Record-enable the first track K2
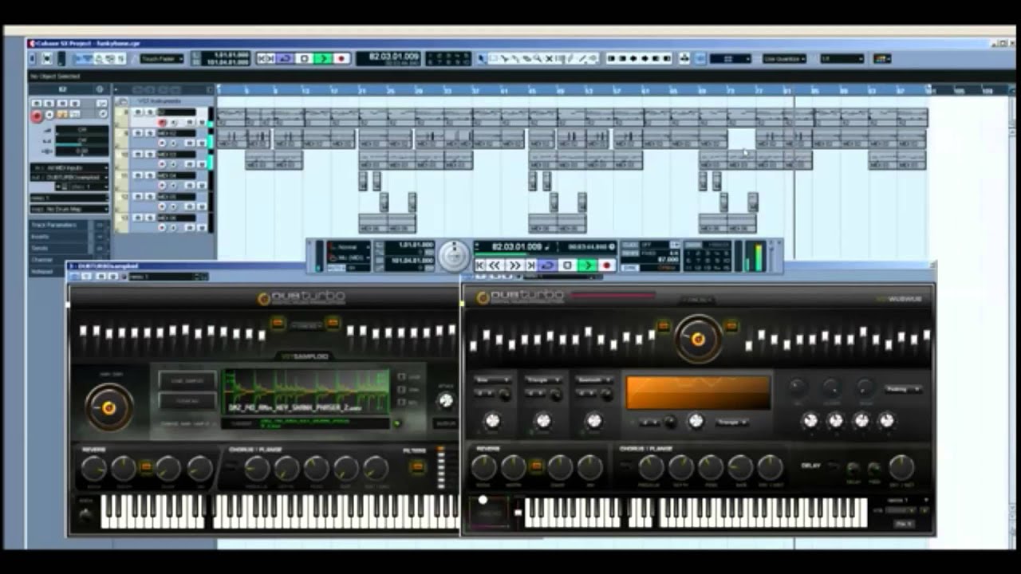 (x=162, y=123)
